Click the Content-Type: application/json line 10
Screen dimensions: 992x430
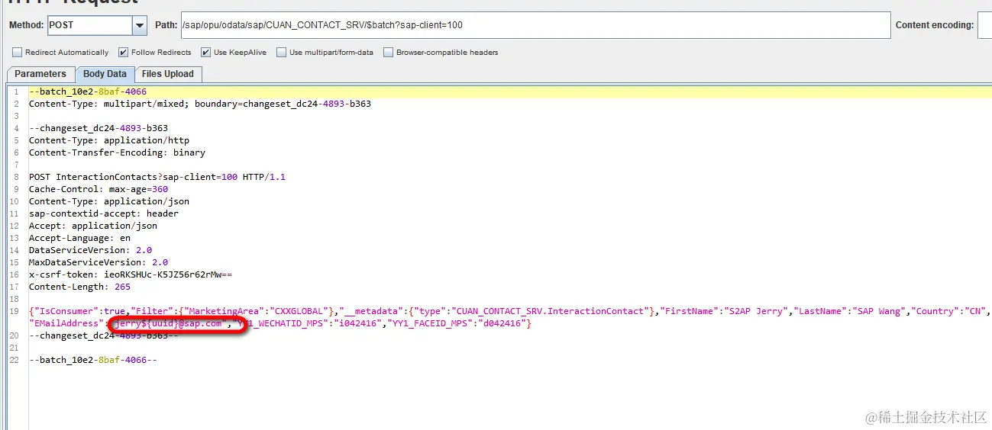(109, 201)
